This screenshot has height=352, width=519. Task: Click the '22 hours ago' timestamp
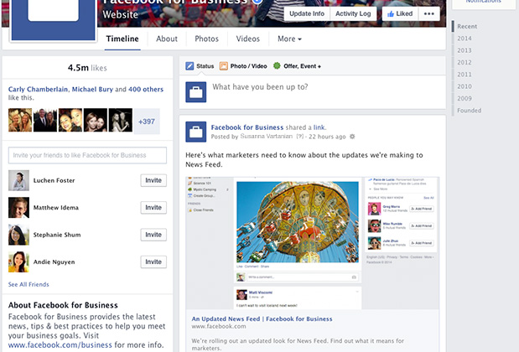(327, 137)
